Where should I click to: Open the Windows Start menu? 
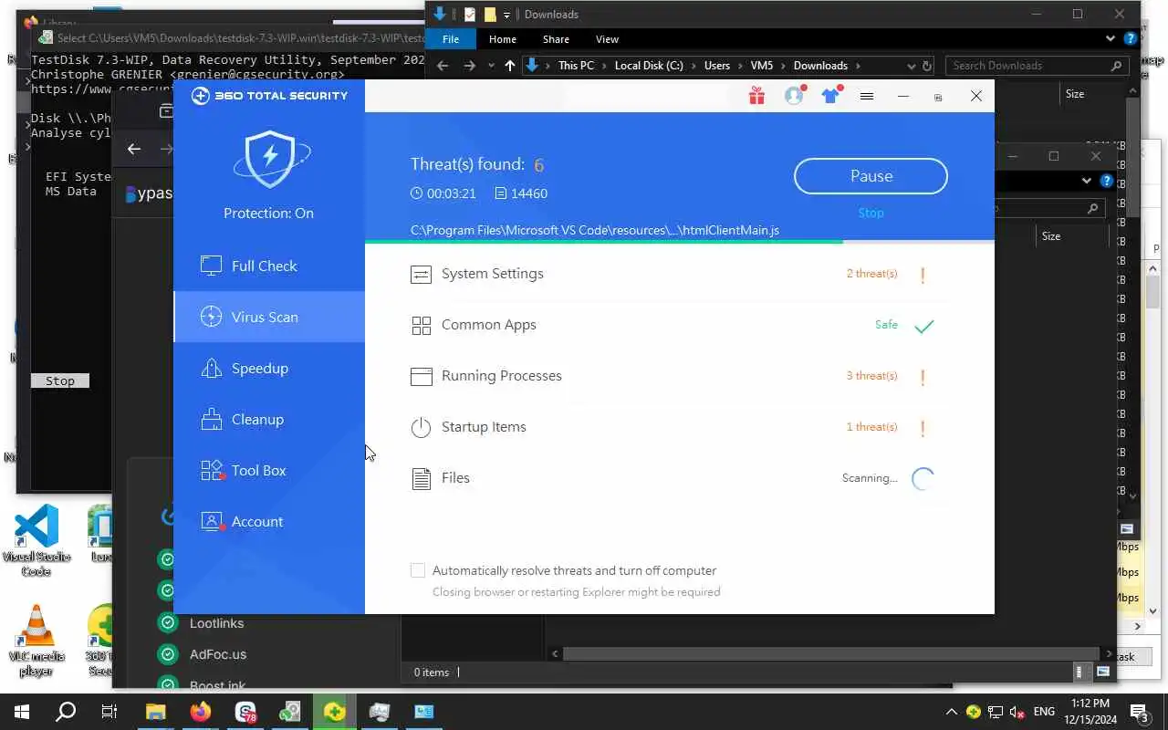22,712
